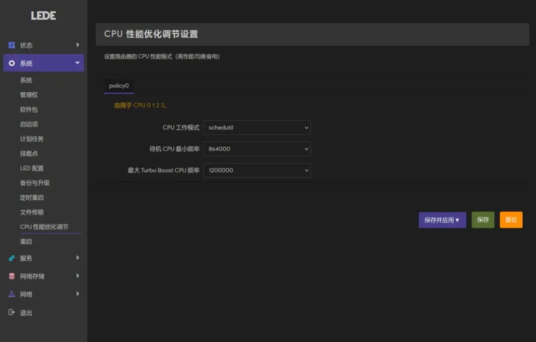Click the 系统 gear icon
536x342 pixels.
[x=11, y=63]
